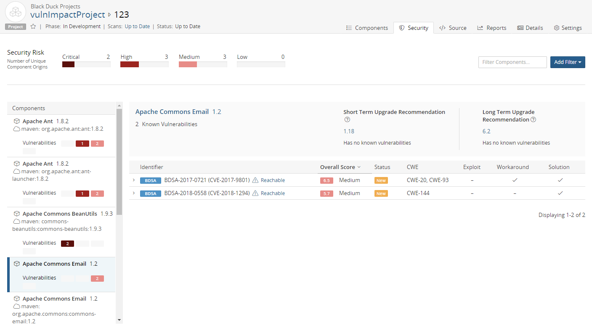Click cloud icon of commons-beanutils maven origin
Screen dimensions: 592x325
[16, 222]
